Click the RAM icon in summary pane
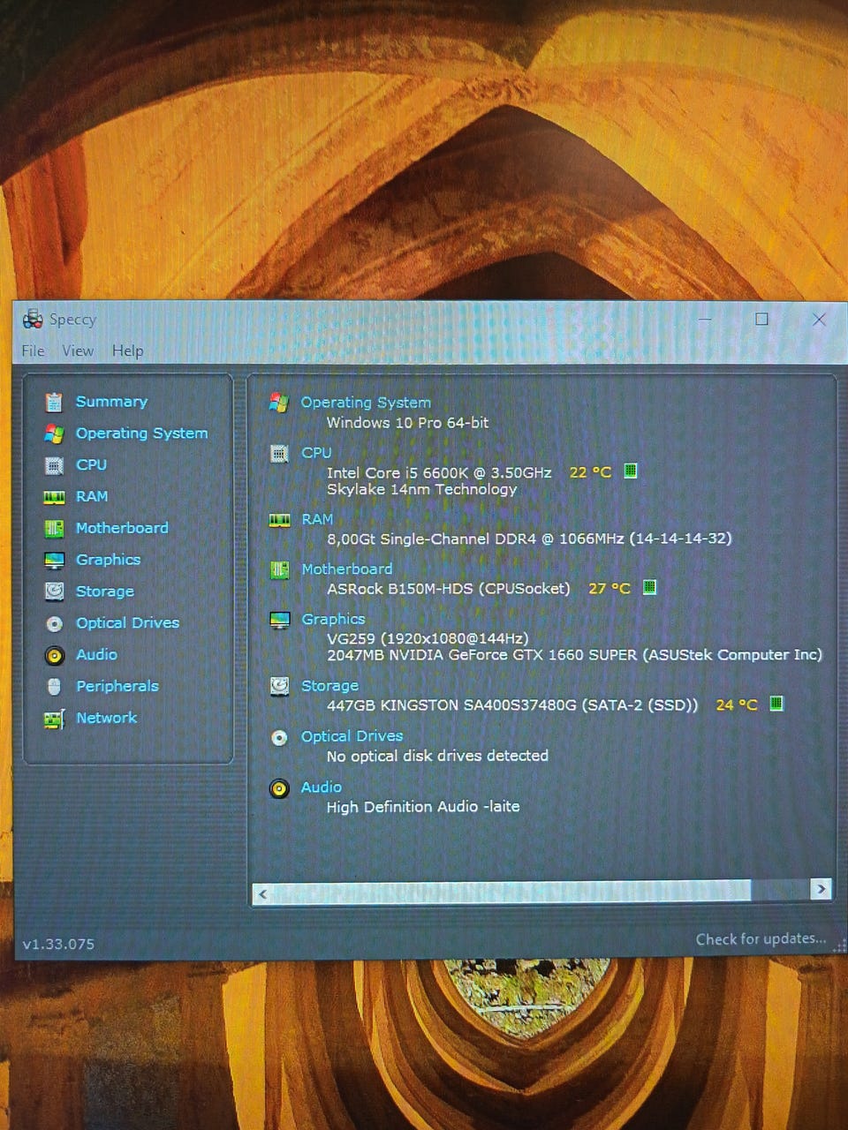This screenshot has width=848, height=1130. 279,521
